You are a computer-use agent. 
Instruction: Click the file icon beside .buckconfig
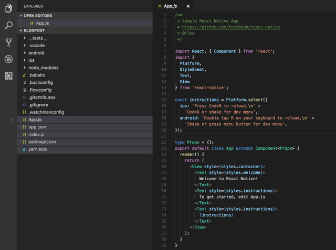click(x=25, y=83)
